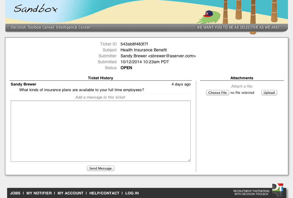Click subject 'Health Insurance Benefit'
The image size is (293, 198).
(144, 50)
